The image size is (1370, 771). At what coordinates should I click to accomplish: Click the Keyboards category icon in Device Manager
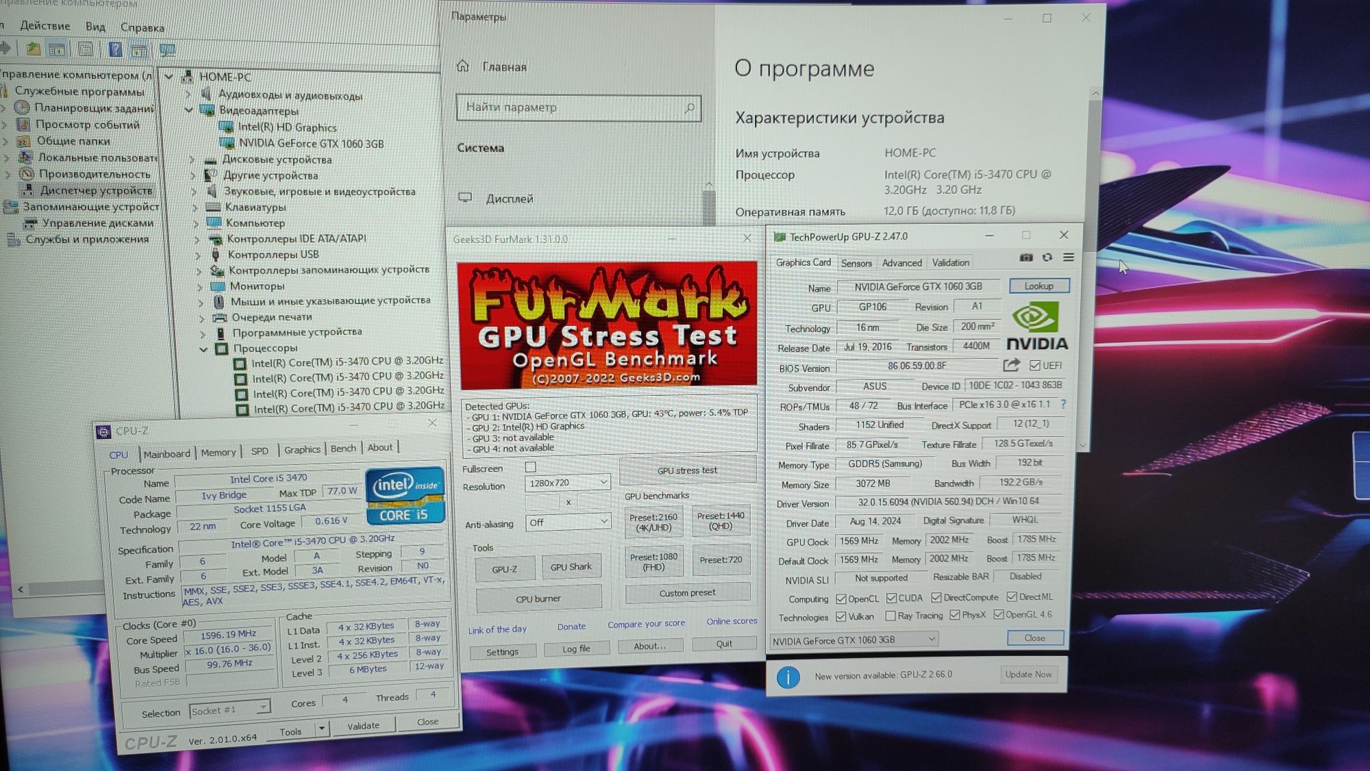(214, 207)
